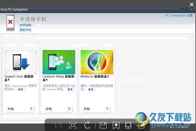The image size is (196, 131).
Task: Click the fit-to-screen viewer icon
Action: (73, 125)
